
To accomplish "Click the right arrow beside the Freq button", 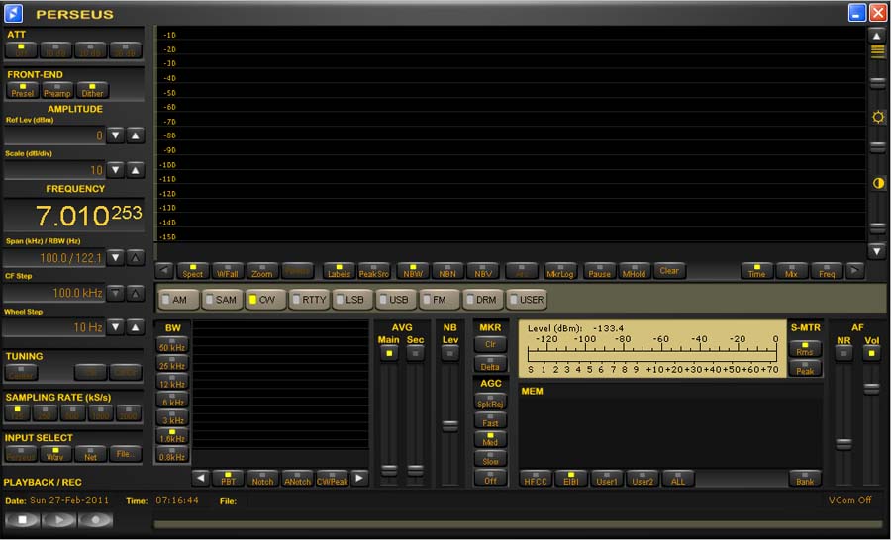I will click(x=854, y=271).
